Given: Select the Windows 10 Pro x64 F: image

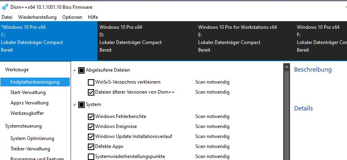Looking at the screenshot, I should click(321, 41).
